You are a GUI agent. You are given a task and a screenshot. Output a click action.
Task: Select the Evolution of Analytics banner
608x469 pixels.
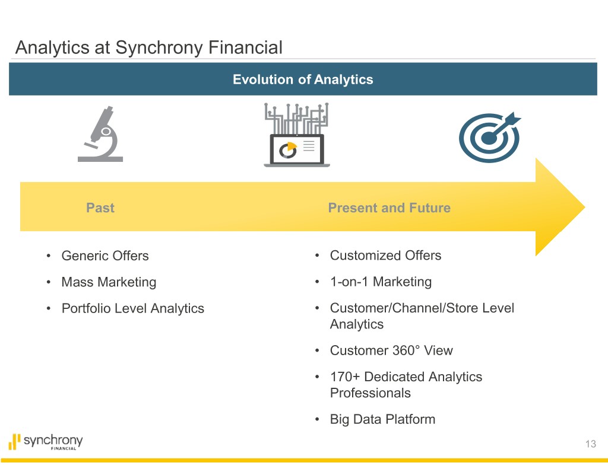[x=303, y=79]
